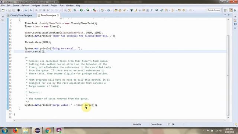Click the Debug bug icon
This screenshot has width=238, height=134.
pos(75,10)
